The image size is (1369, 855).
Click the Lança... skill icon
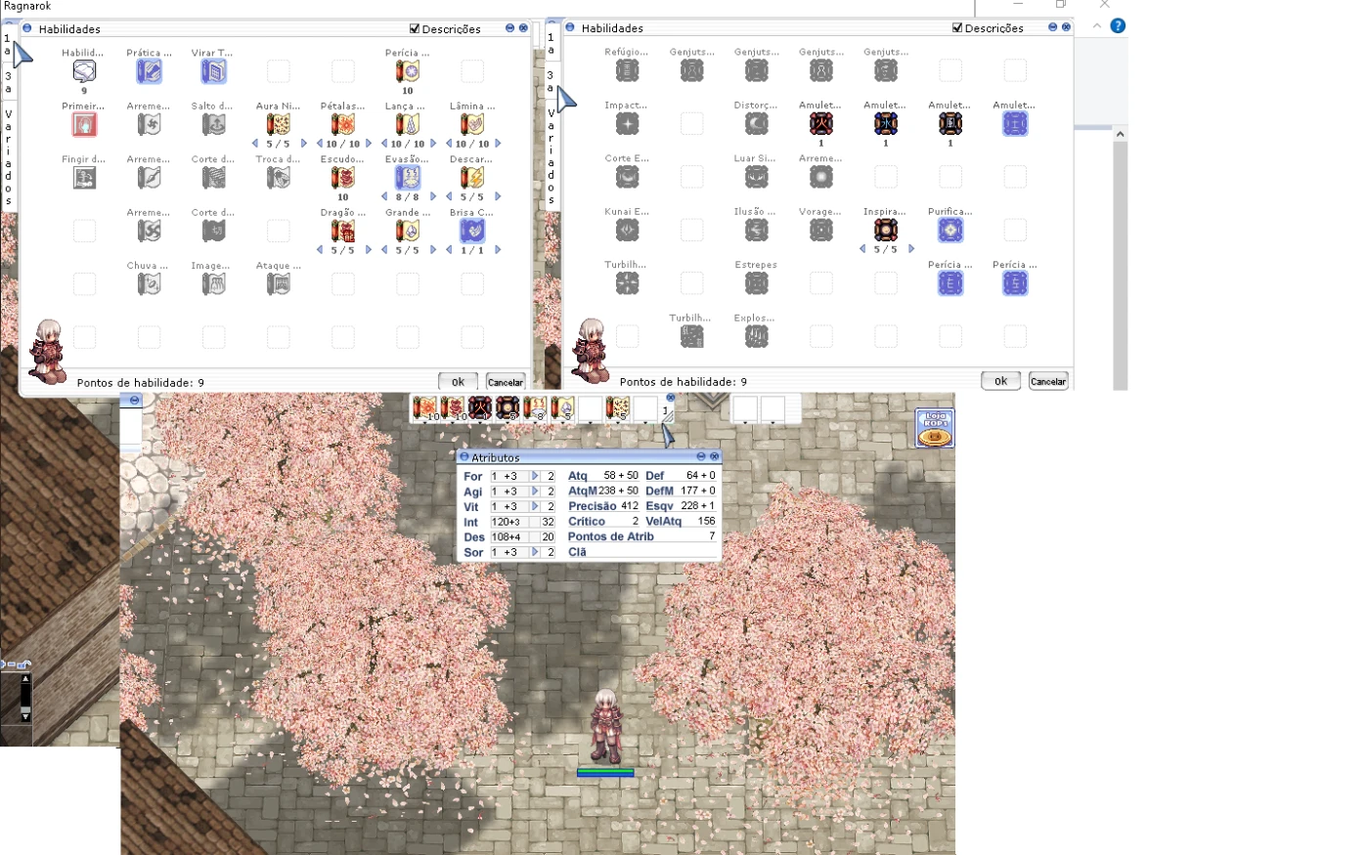pyautogui.click(x=407, y=124)
